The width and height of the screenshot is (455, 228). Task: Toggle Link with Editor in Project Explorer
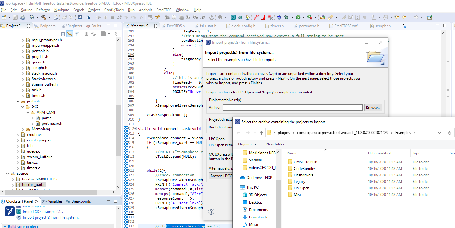pos(70,33)
